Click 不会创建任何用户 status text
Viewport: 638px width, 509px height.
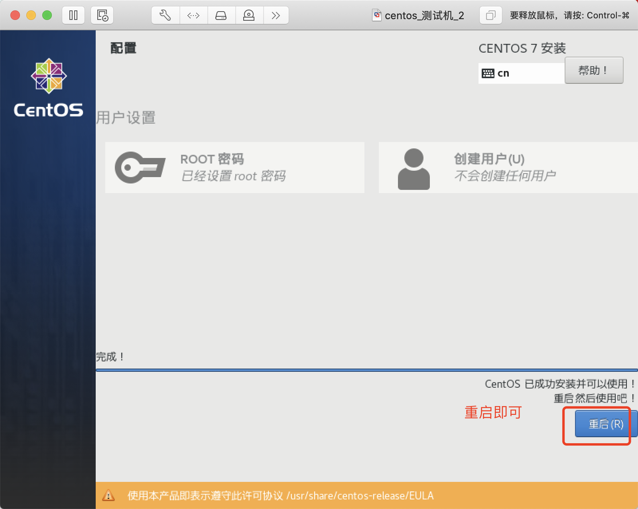(x=505, y=176)
